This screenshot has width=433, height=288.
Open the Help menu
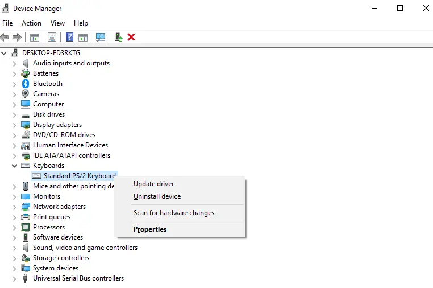click(x=81, y=23)
